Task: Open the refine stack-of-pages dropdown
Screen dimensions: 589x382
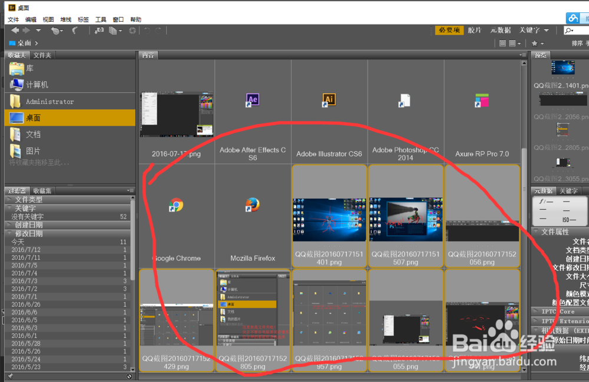Action: point(115,31)
